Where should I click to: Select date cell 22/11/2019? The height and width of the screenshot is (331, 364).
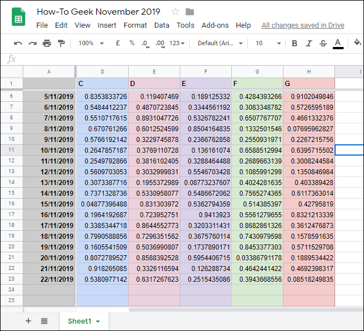tap(49, 279)
